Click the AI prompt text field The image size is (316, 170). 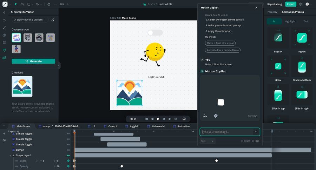coord(30,20)
